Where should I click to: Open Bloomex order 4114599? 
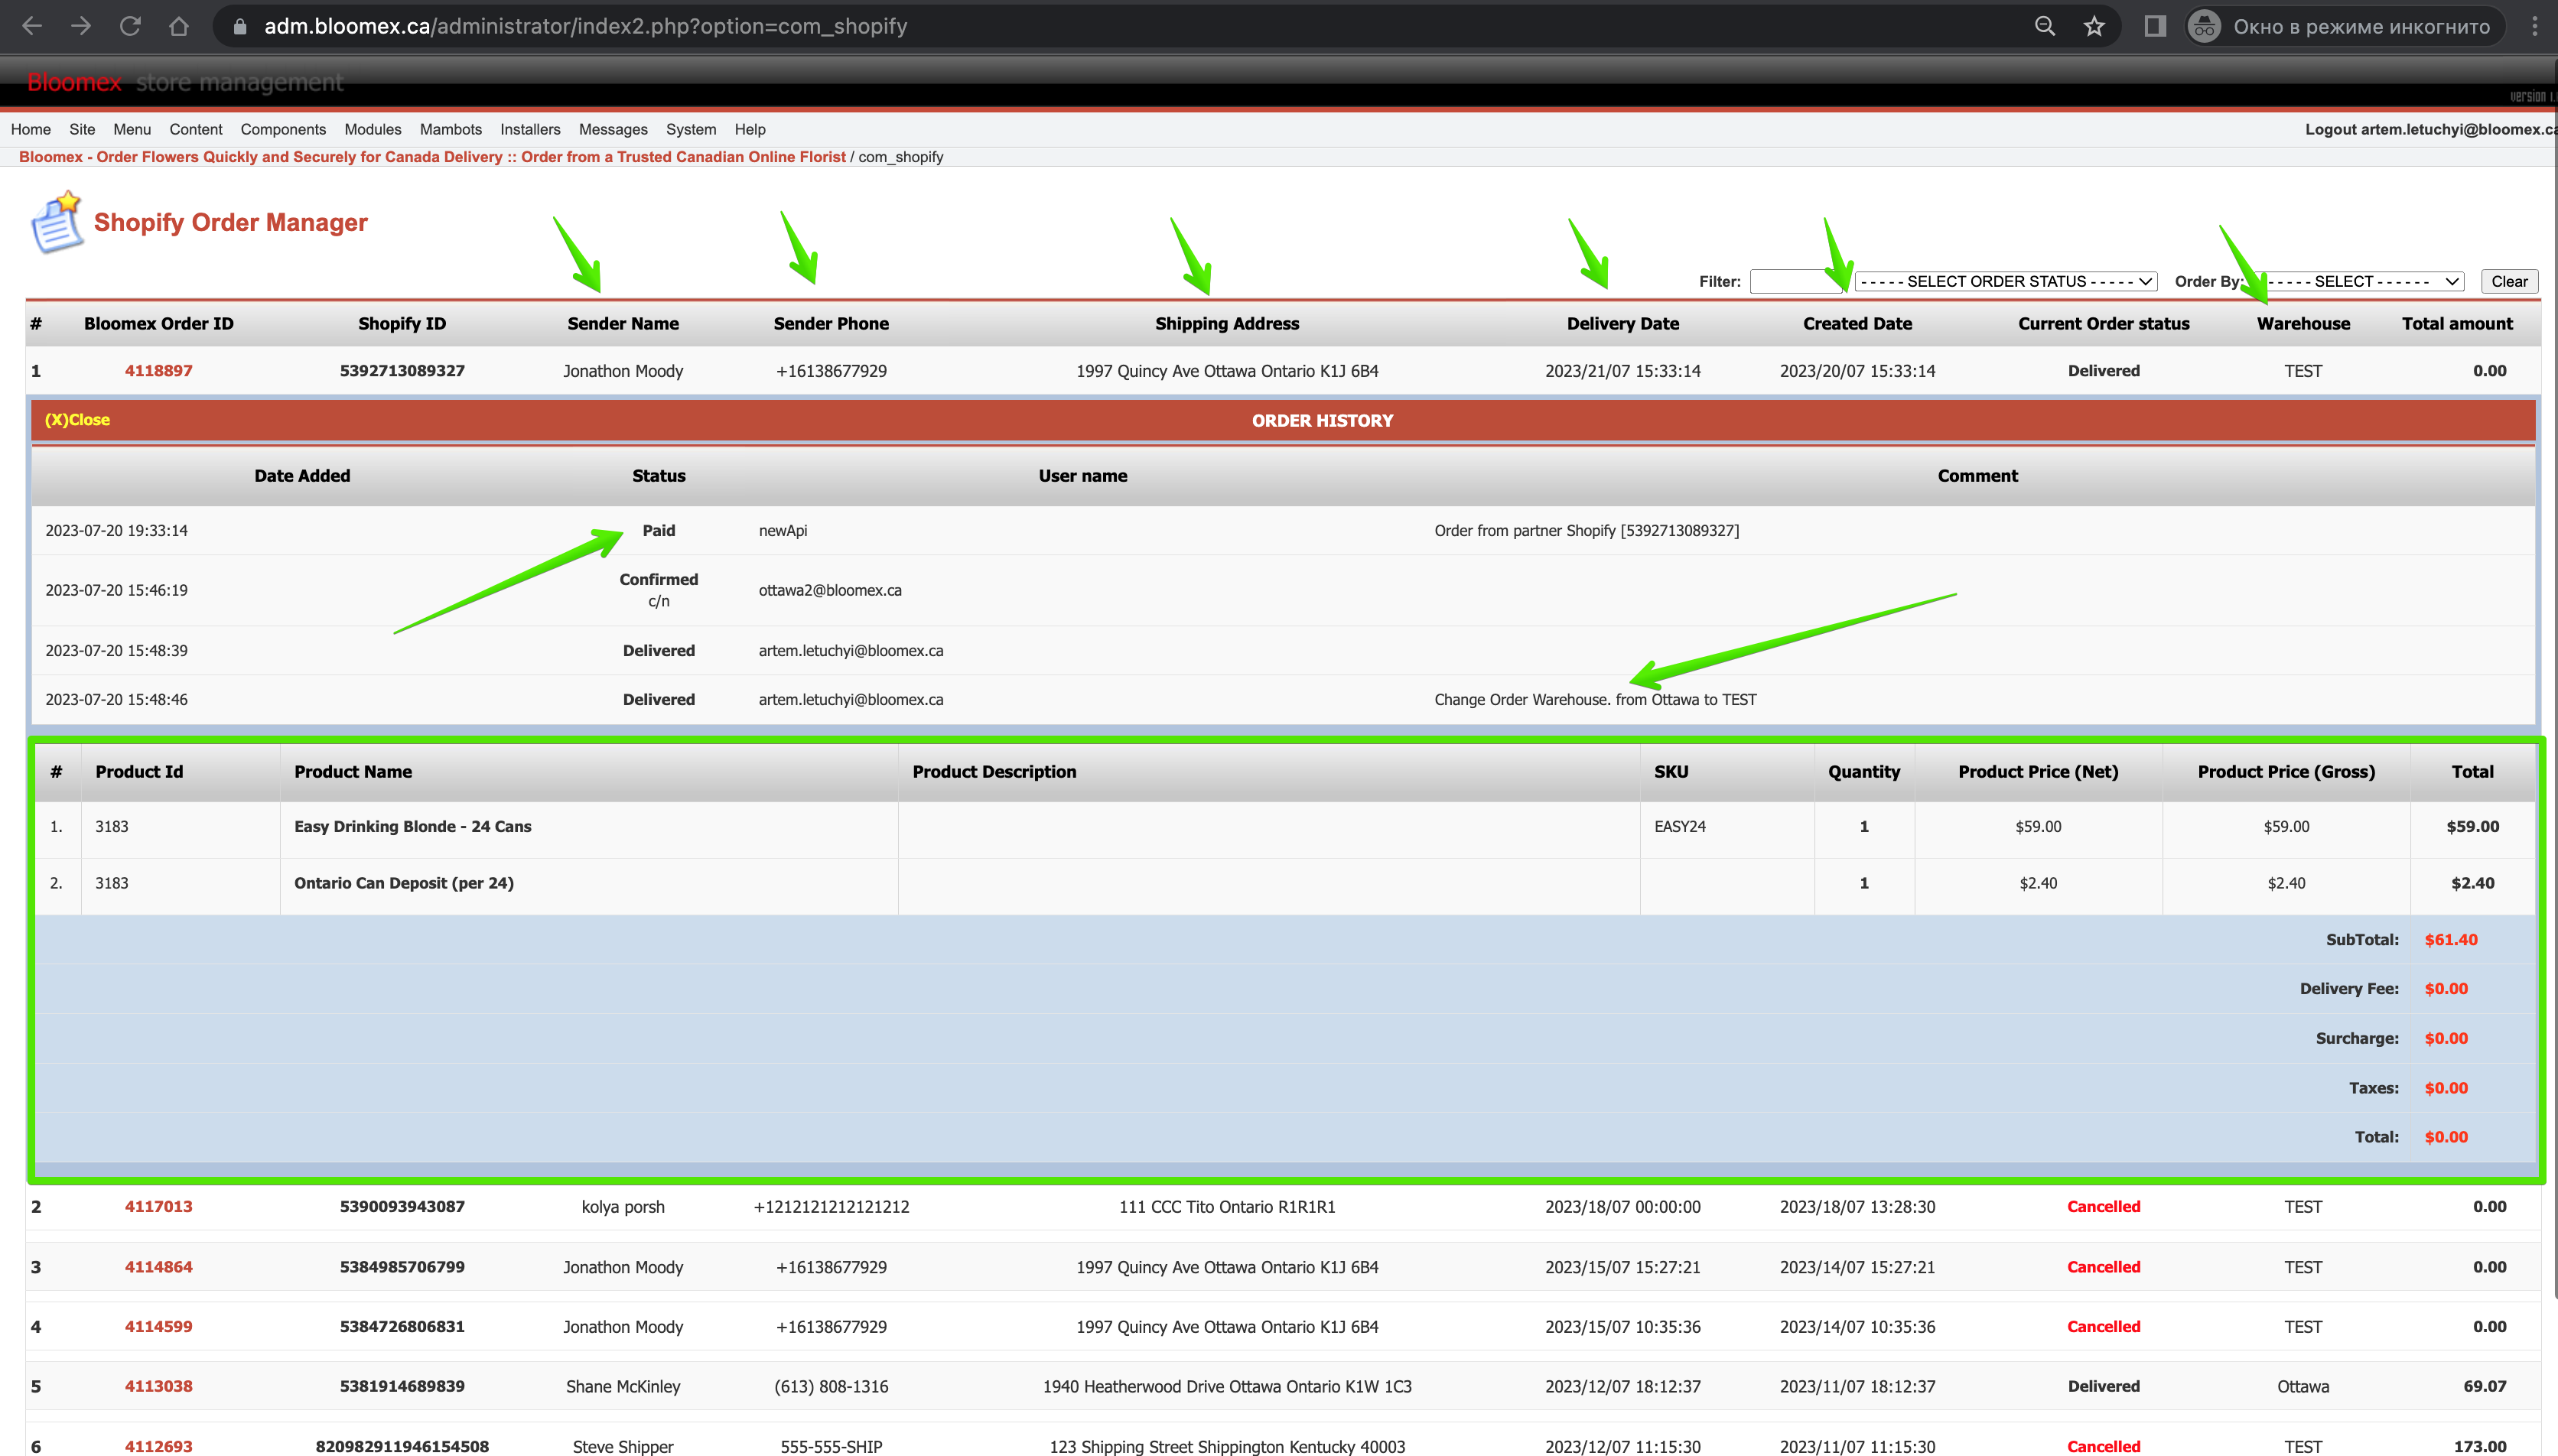tap(158, 1327)
